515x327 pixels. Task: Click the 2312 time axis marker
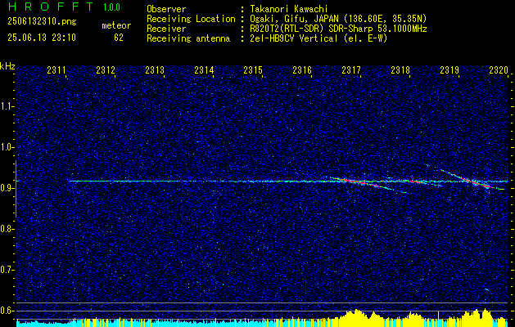[x=106, y=69]
